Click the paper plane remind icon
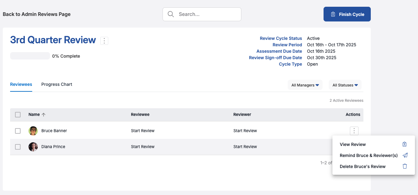418x195 pixels. click(x=405, y=155)
